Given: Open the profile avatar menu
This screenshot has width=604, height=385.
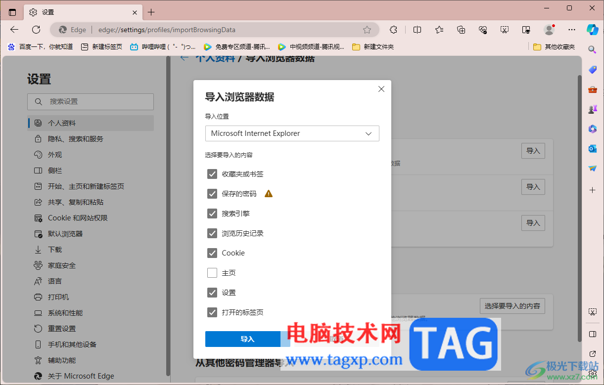Looking at the screenshot, I should tap(549, 30).
